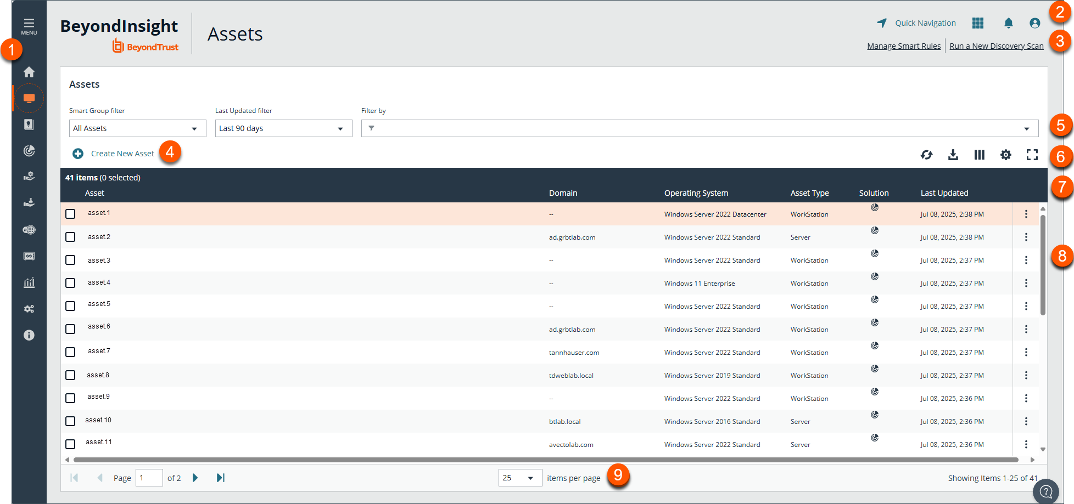Click scroll down arrow on grid

pos(1043,449)
